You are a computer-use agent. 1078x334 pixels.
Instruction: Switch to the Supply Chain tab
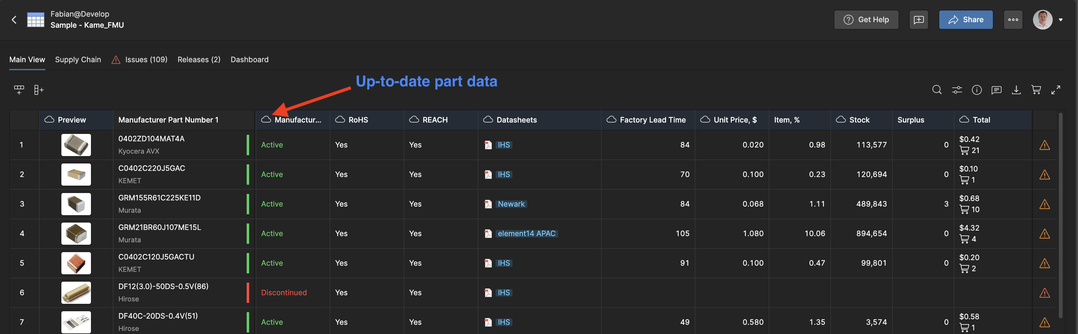point(78,59)
